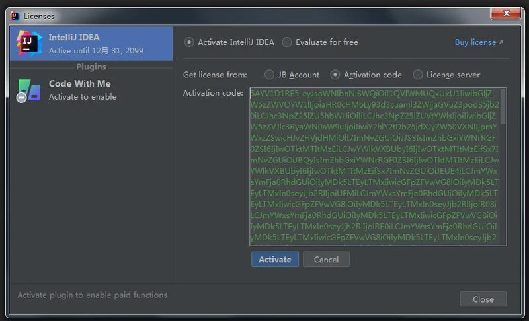Click the Code With Me plugin icon
Image resolution: width=529 pixels, height=321 pixels.
coord(28,90)
